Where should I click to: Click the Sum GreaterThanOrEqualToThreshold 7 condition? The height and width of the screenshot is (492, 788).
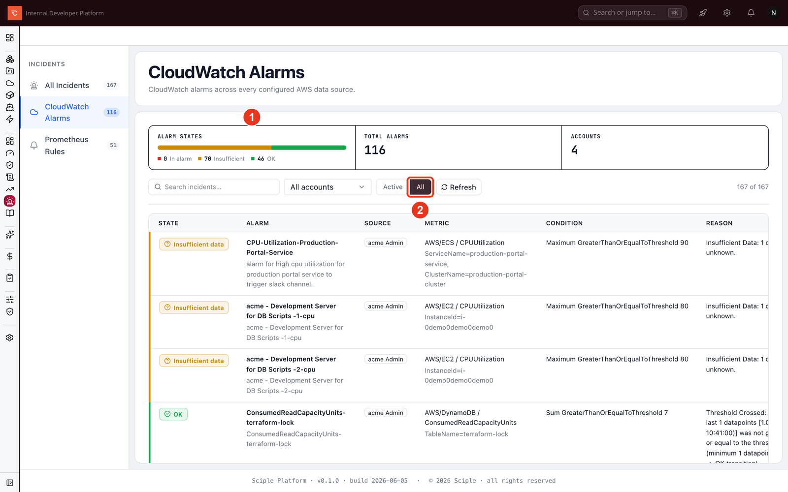click(607, 413)
